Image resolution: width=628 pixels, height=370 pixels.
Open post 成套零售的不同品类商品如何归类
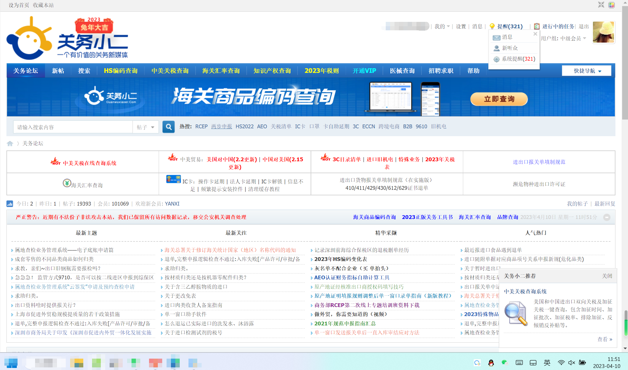point(54,259)
